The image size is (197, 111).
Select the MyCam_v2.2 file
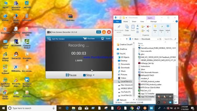tap(144, 91)
